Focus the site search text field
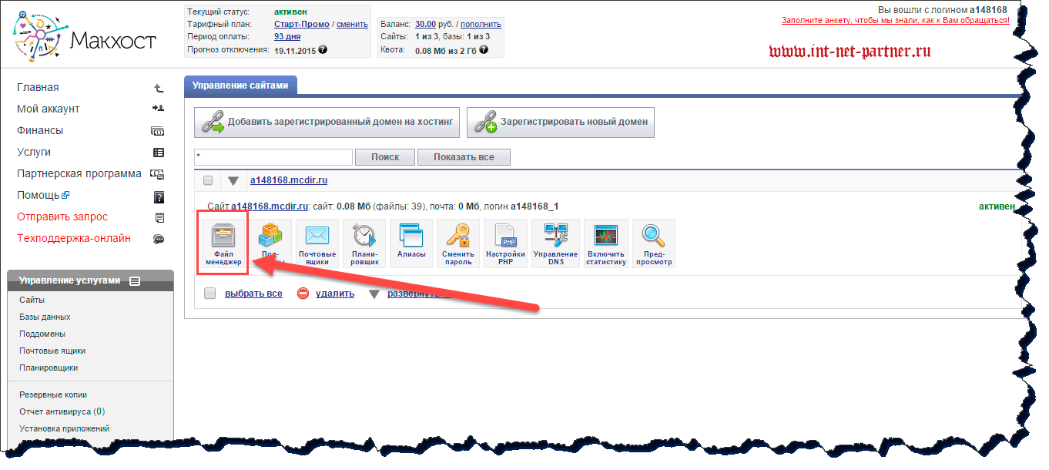This screenshot has width=1049, height=470. click(x=273, y=157)
